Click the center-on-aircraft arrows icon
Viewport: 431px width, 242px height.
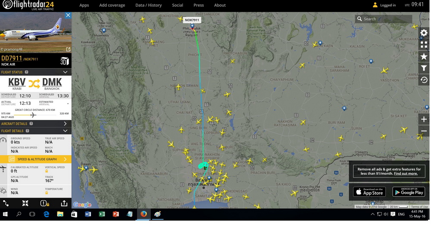click(x=25, y=203)
